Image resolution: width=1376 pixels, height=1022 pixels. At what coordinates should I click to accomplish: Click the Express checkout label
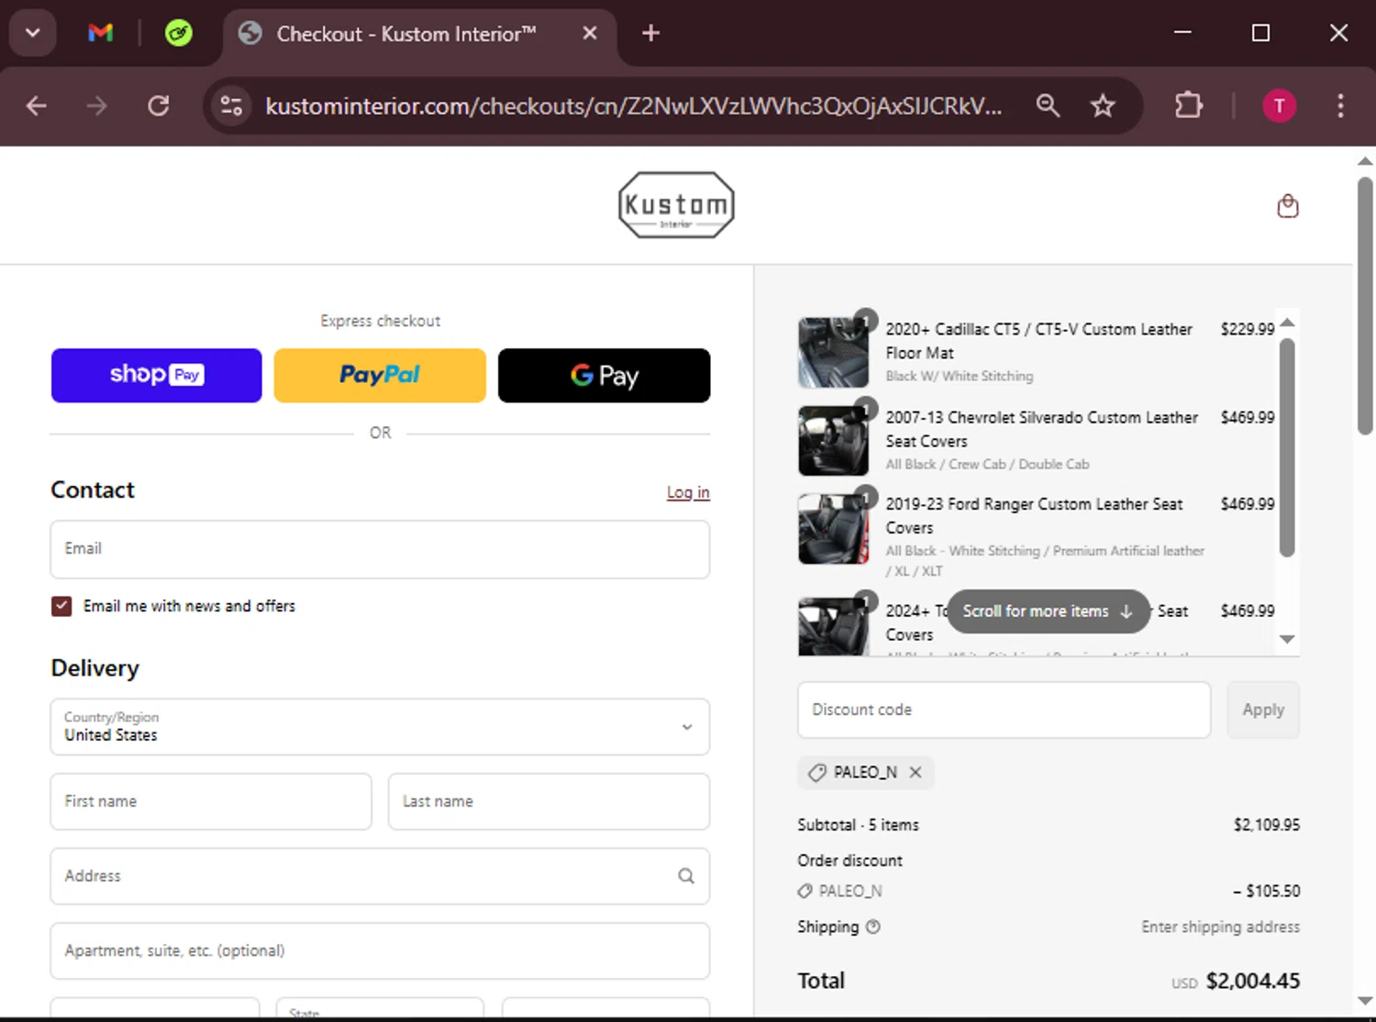(x=380, y=321)
